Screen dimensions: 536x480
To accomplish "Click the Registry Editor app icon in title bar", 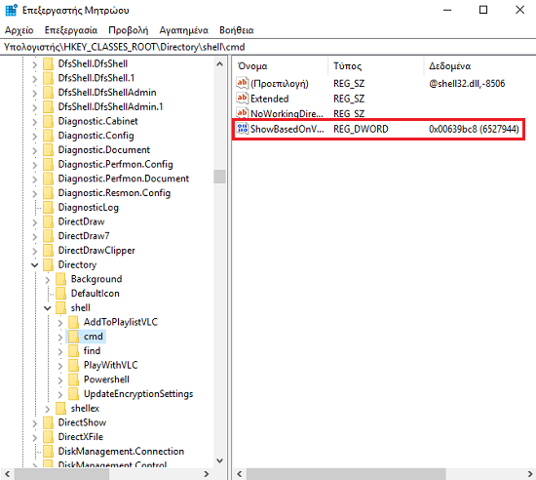I will (12, 10).
